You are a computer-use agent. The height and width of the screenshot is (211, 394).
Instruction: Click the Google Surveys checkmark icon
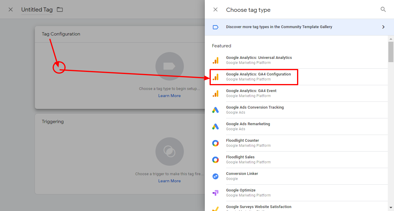(x=215, y=209)
